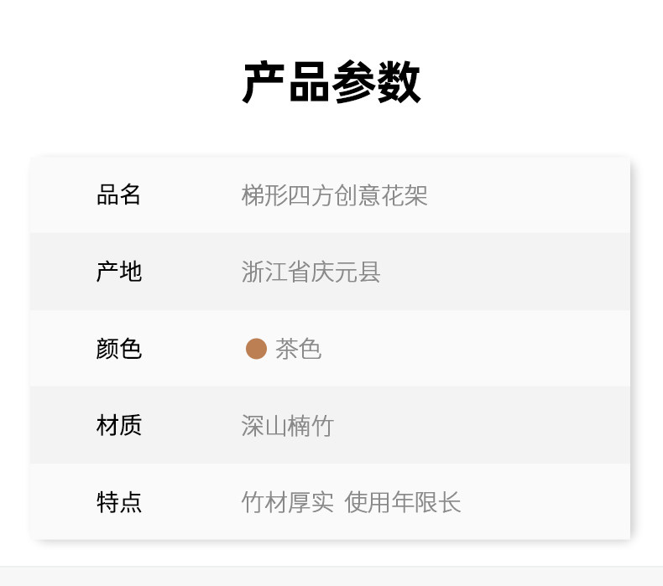Click the 产品 half of the title
The image size is (663, 586).
[x=286, y=83]
